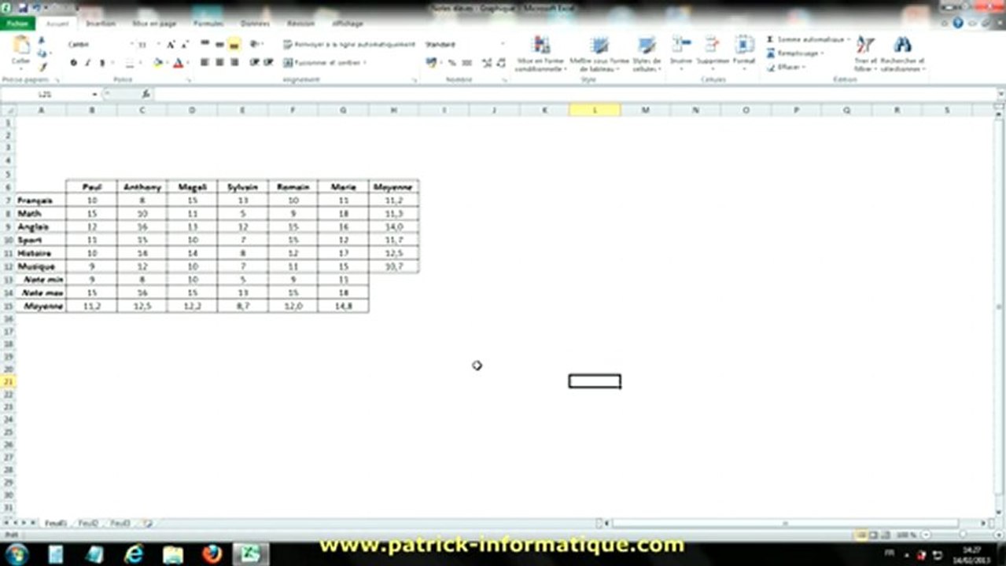Click the Save icon in quick access toolbar
Image resolution: width=1006 pixels, height=566 pixels.
tap(23, 7)
